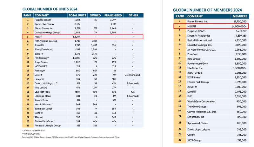
Task: Select 'FitX' company name
Action: [x=190, y=96]
